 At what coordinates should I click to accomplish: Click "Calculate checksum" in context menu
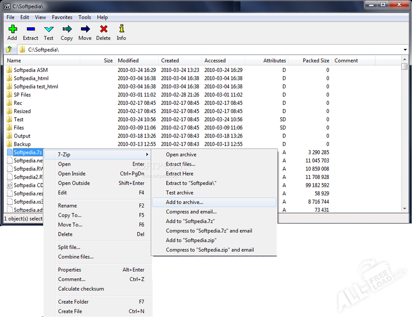[81, 288]
